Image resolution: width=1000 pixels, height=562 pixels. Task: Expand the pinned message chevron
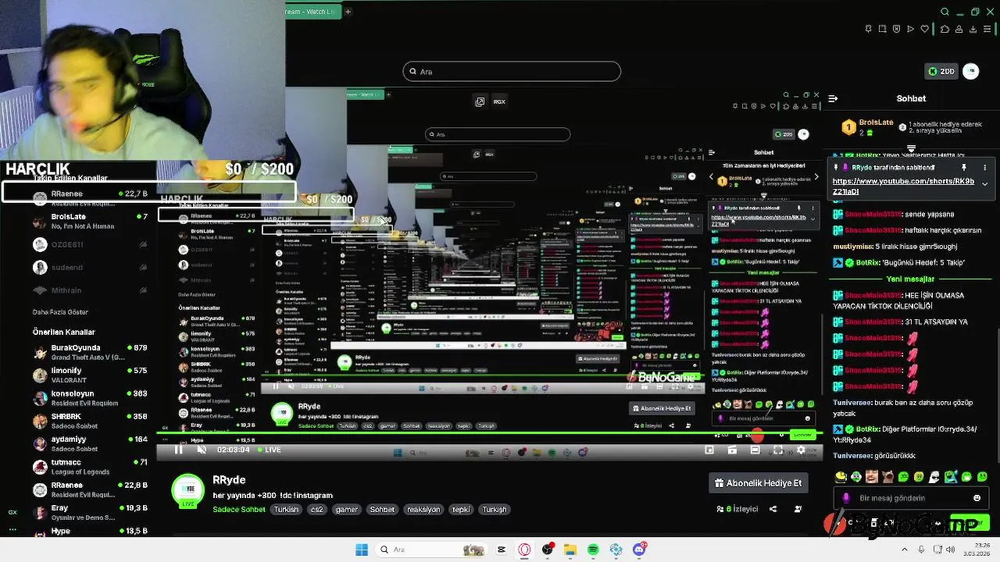click(x=984, y=184)
